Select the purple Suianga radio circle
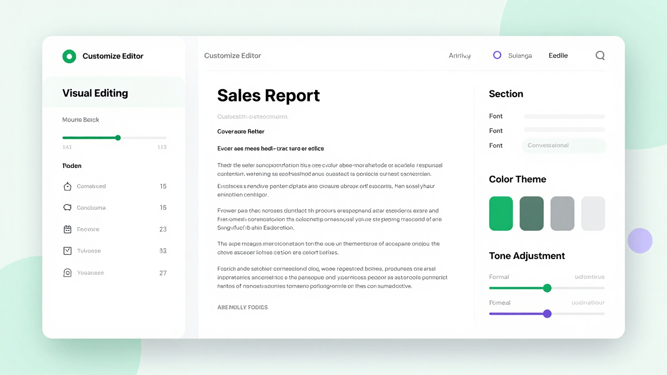 (x=497, y=55)
